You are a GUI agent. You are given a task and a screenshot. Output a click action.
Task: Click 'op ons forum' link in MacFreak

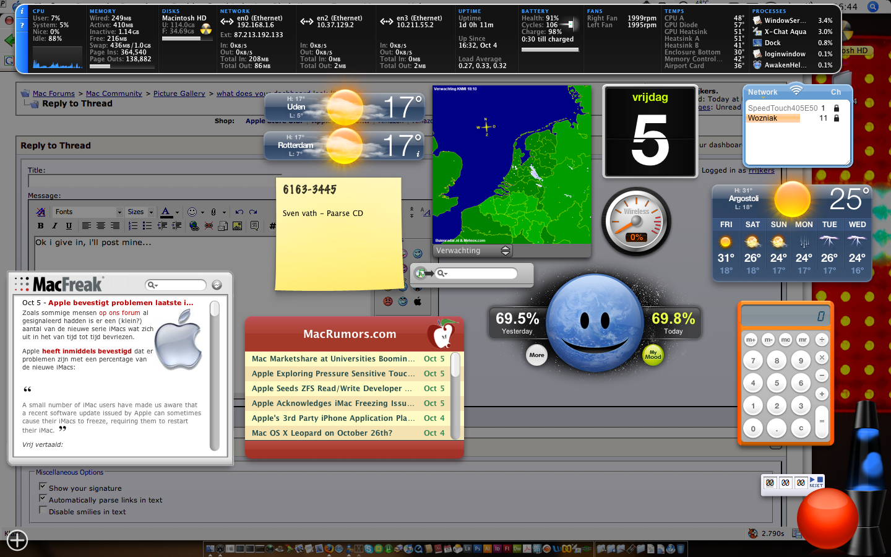(119, 313)
